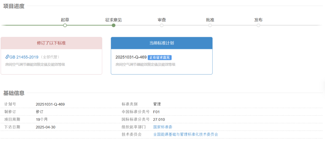Viewport: 325px width, 141px height.
Task: Click 房间空气调节器能效限定值及能效等级 under GB 21455-2019
Action: (x=35, y=64)
